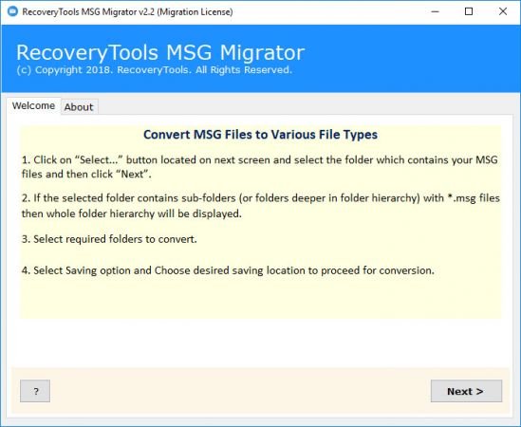Click step 4 Select Saving option text
This screenshot has height=427, width=521.
pyautogui.click(x=228, y=270)
